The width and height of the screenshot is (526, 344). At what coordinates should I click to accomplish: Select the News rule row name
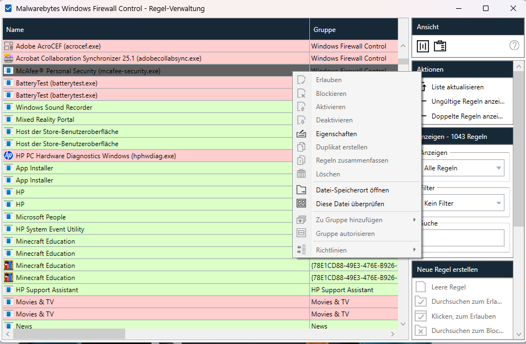(x=24, y=326)
